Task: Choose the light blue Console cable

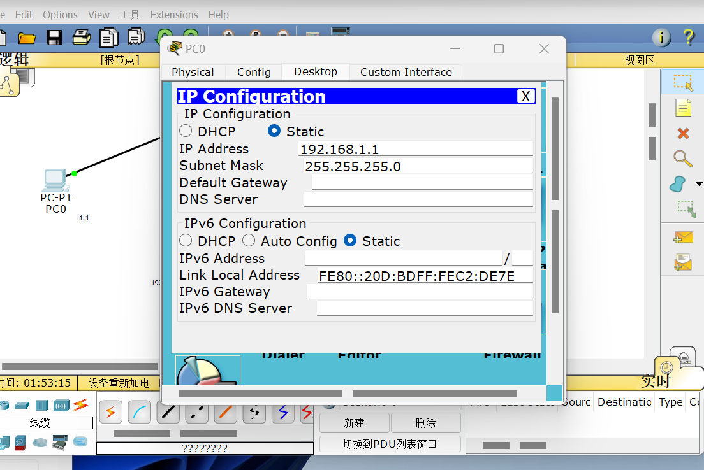Action: click(139, 412)
